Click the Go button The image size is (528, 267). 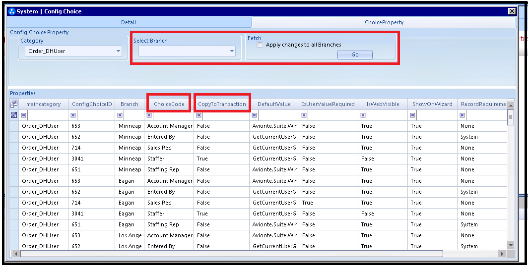click(355, 54)
